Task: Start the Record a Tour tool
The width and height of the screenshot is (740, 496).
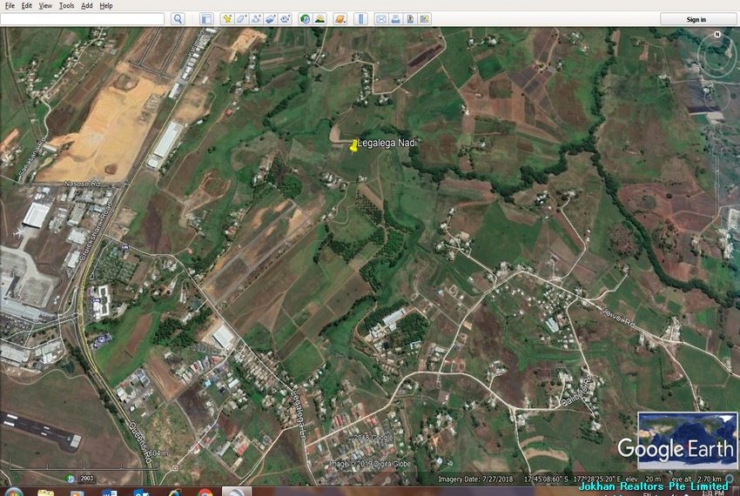Action: coord(285,19)
